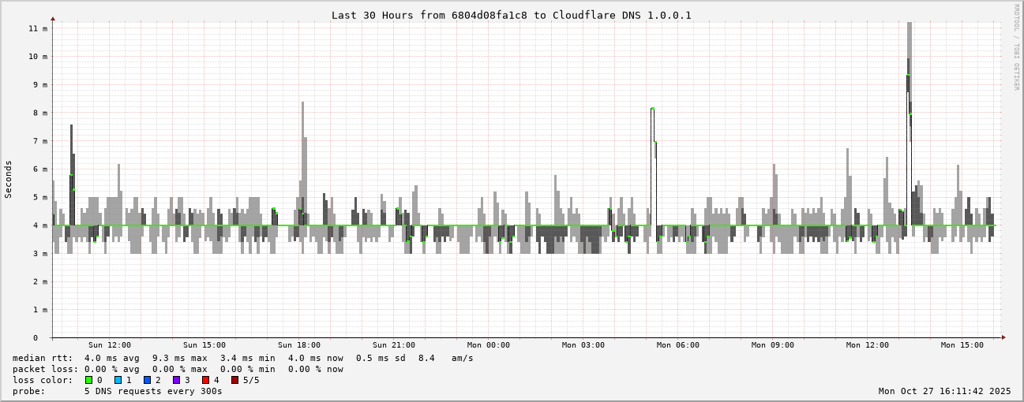Select the Sun 18:00 time axis label
This screenshot has height=402, width=1024.
coord(298,345)
